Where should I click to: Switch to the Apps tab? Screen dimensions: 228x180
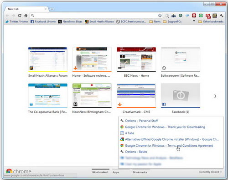tap(116, 172)
